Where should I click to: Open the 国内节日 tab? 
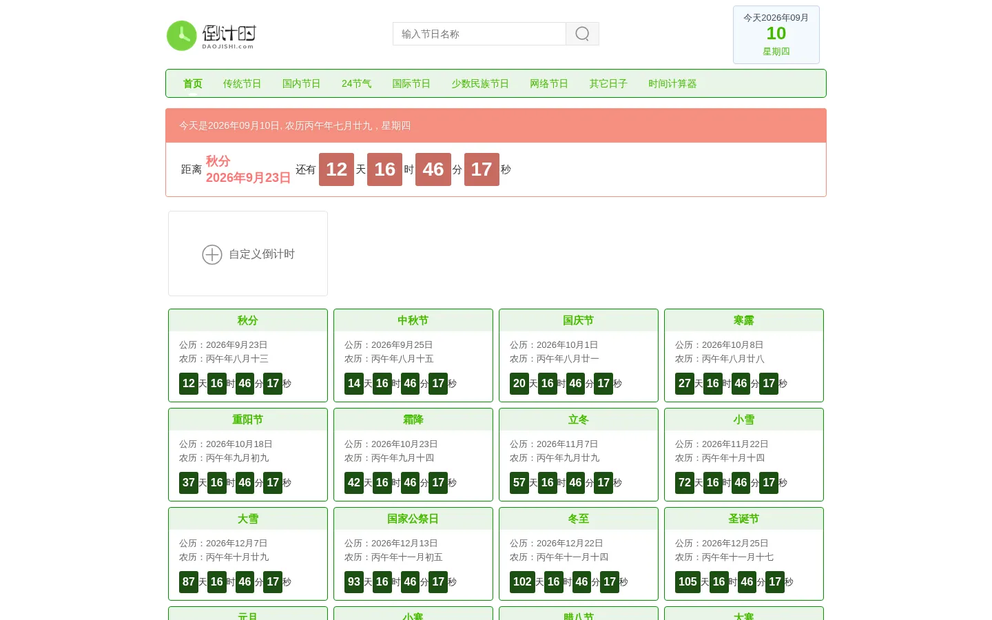[301, 83]
